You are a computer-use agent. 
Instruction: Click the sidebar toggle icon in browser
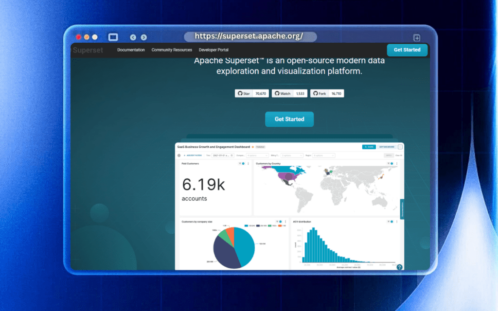113,37
